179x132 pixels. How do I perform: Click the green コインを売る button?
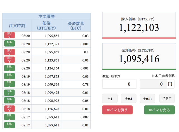pos(159,110)
